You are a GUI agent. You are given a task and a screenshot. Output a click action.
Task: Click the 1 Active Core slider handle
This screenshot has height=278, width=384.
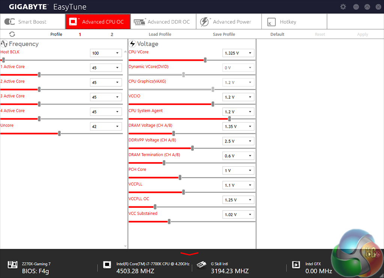click(39, 75)
